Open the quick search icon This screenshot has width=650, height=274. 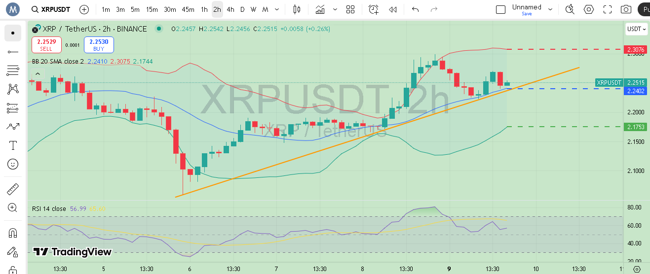point(570,9)
